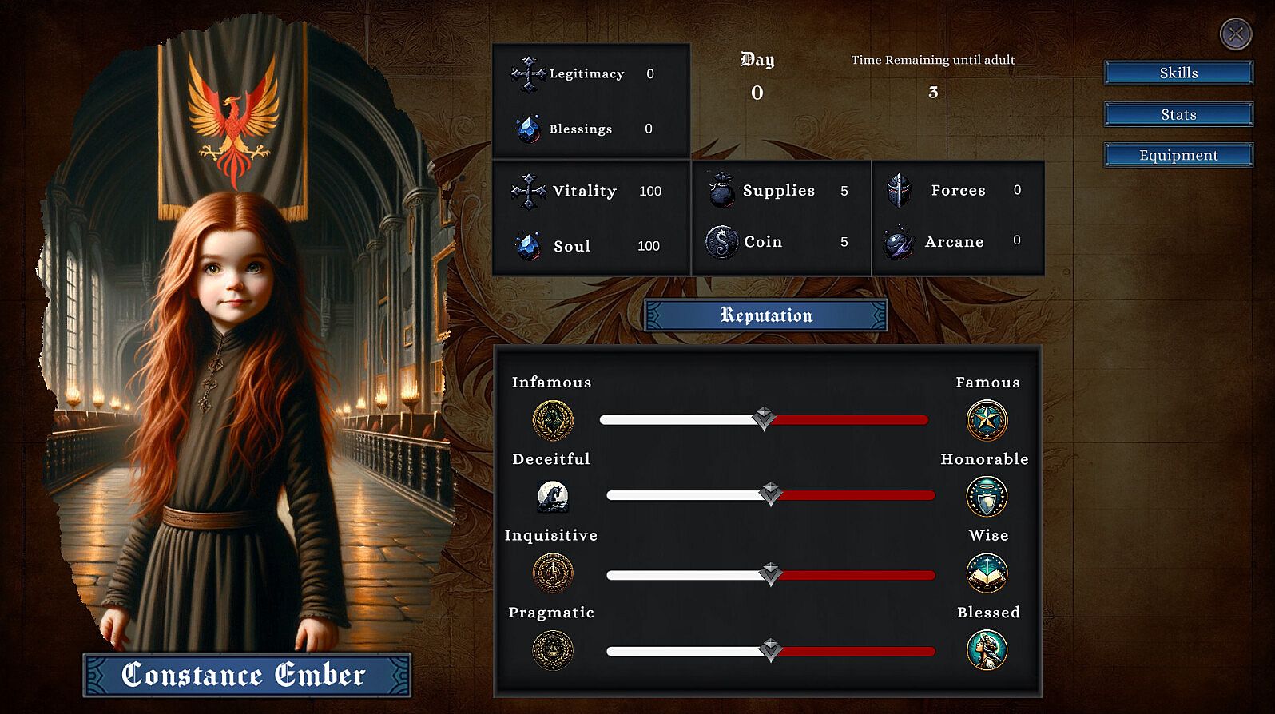Click the Arcane orb icon
Viewport: 1275px width, 714px height.
[899, 242]
